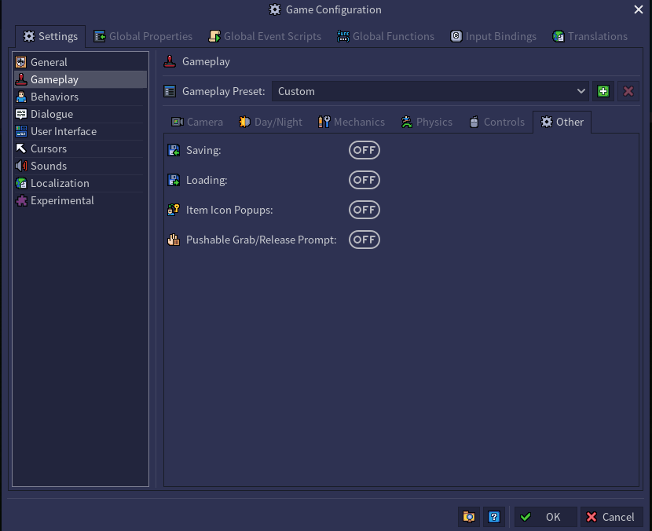
Task: Toggle the Saving switch on
Action: click(364, 150)
